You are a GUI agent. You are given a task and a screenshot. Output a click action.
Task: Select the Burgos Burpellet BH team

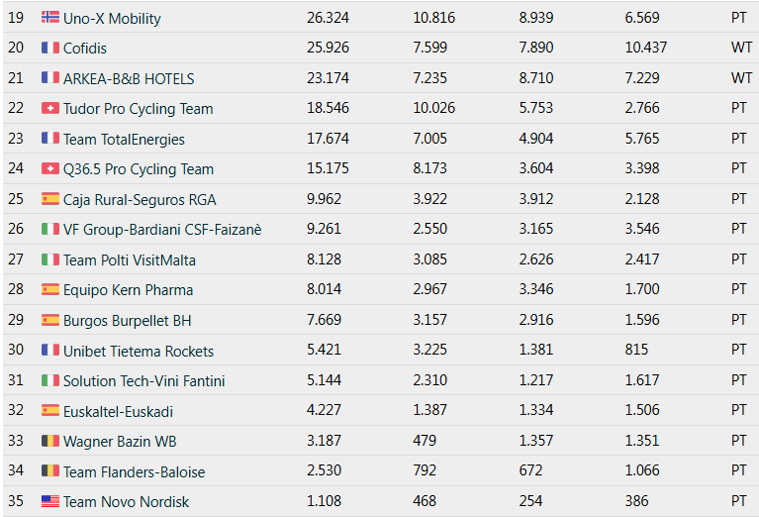pyautogui.click(x=128, y=320)
